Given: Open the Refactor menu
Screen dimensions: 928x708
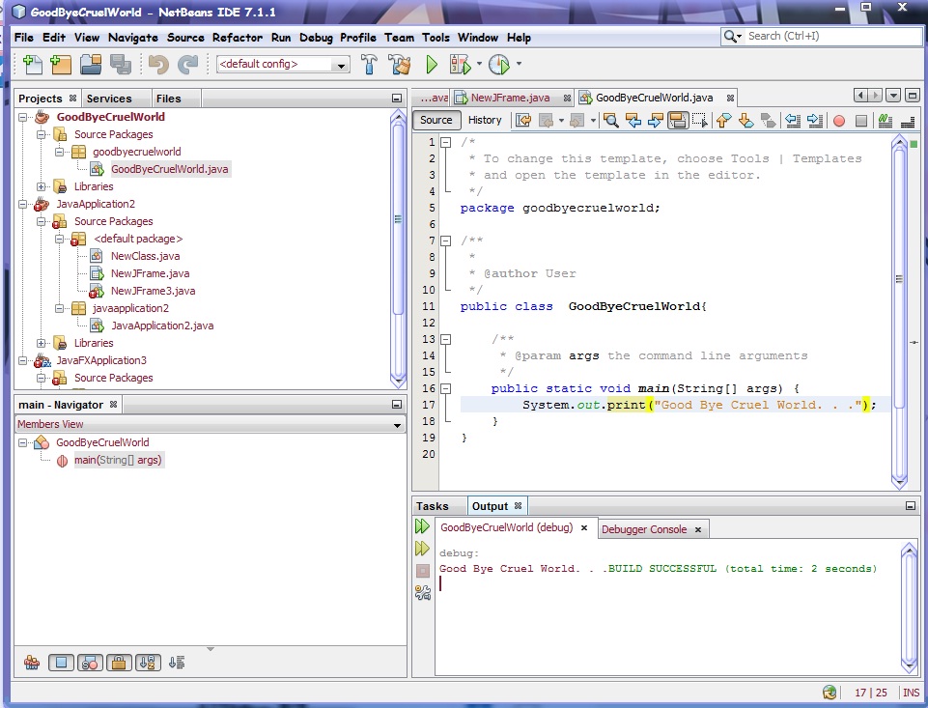Looking at the screenshot, I should tap(238, 38).
